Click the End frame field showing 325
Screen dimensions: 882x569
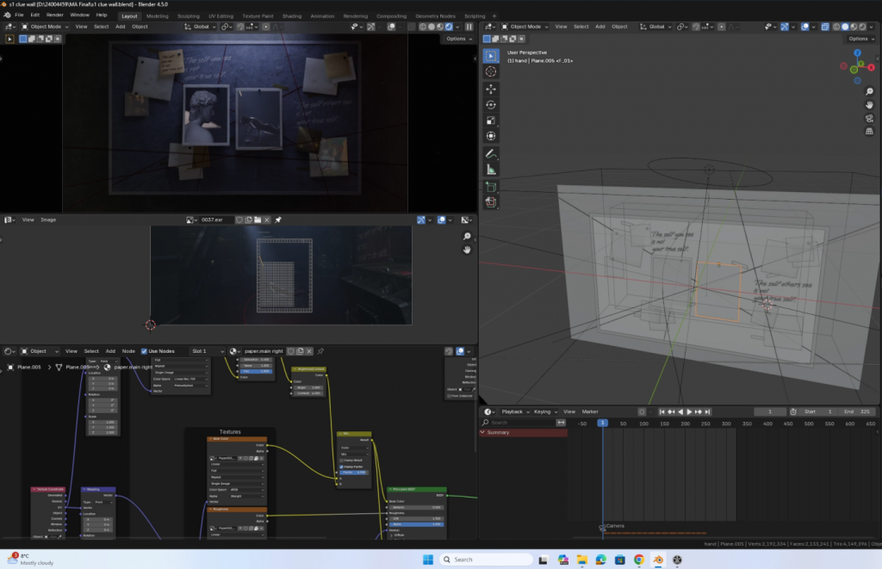tap(858, 411)
